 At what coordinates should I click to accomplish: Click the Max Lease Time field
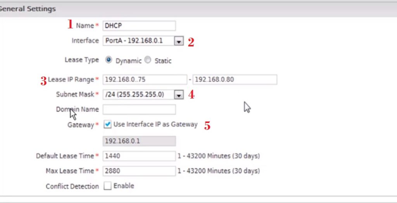point(139,171)
